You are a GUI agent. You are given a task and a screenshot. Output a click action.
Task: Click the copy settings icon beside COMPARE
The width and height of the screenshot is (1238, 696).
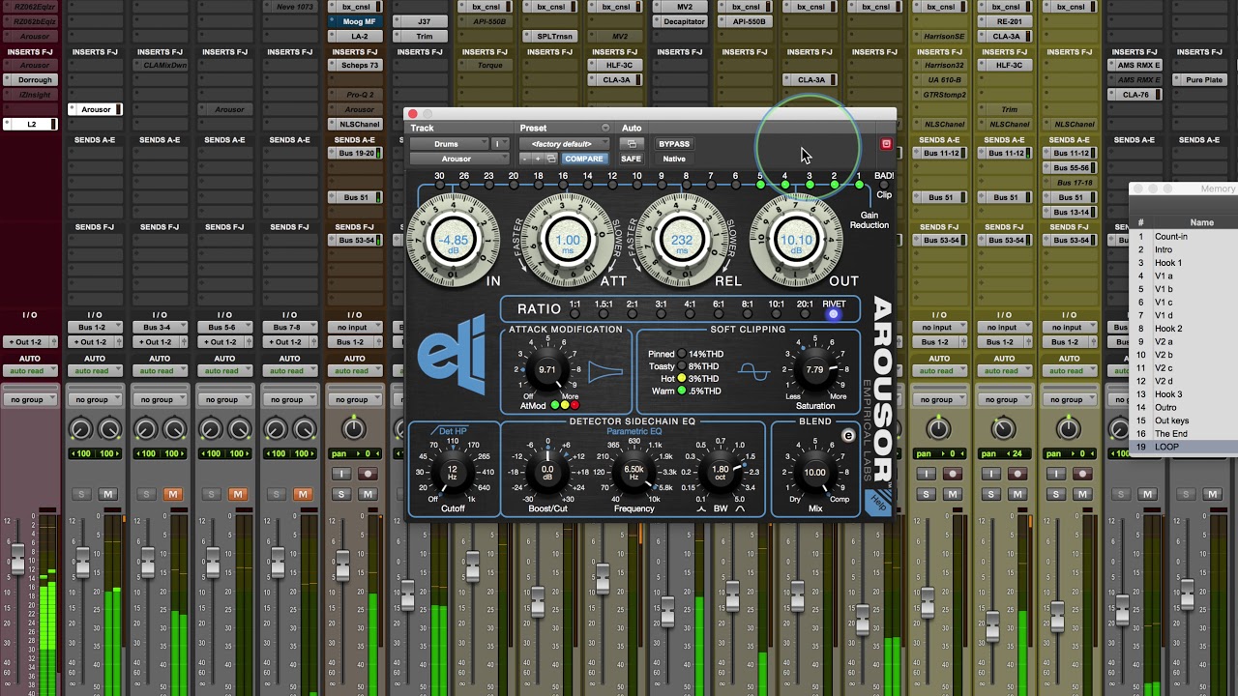(x=550, y=159)
